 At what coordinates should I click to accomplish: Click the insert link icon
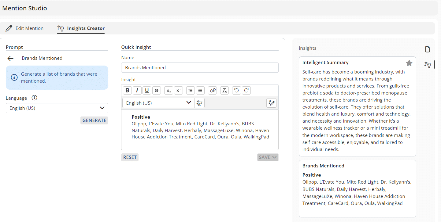click(213, 90)
